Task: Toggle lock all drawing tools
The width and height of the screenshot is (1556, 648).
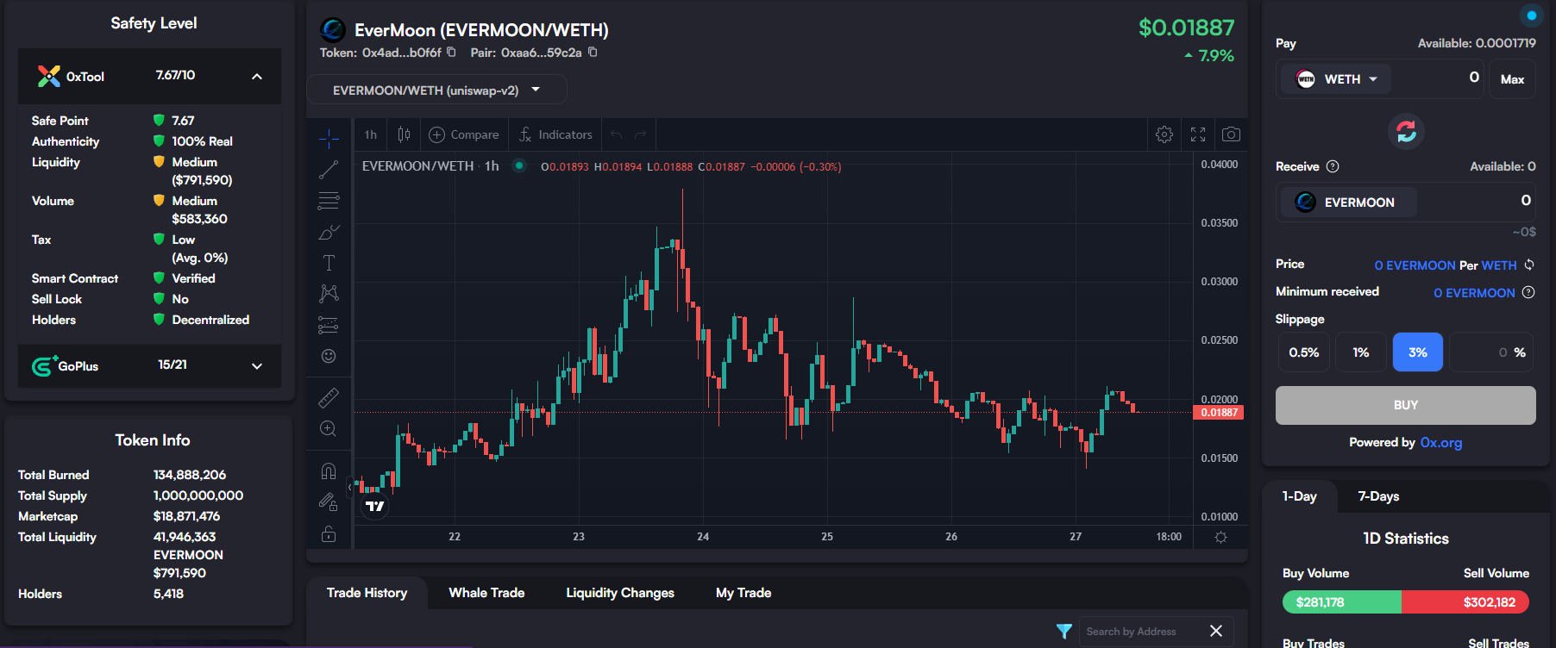Action: coord(329,533)
